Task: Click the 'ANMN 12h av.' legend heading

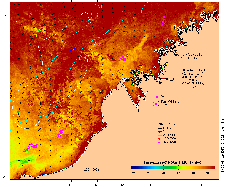Action: (166, 124)
